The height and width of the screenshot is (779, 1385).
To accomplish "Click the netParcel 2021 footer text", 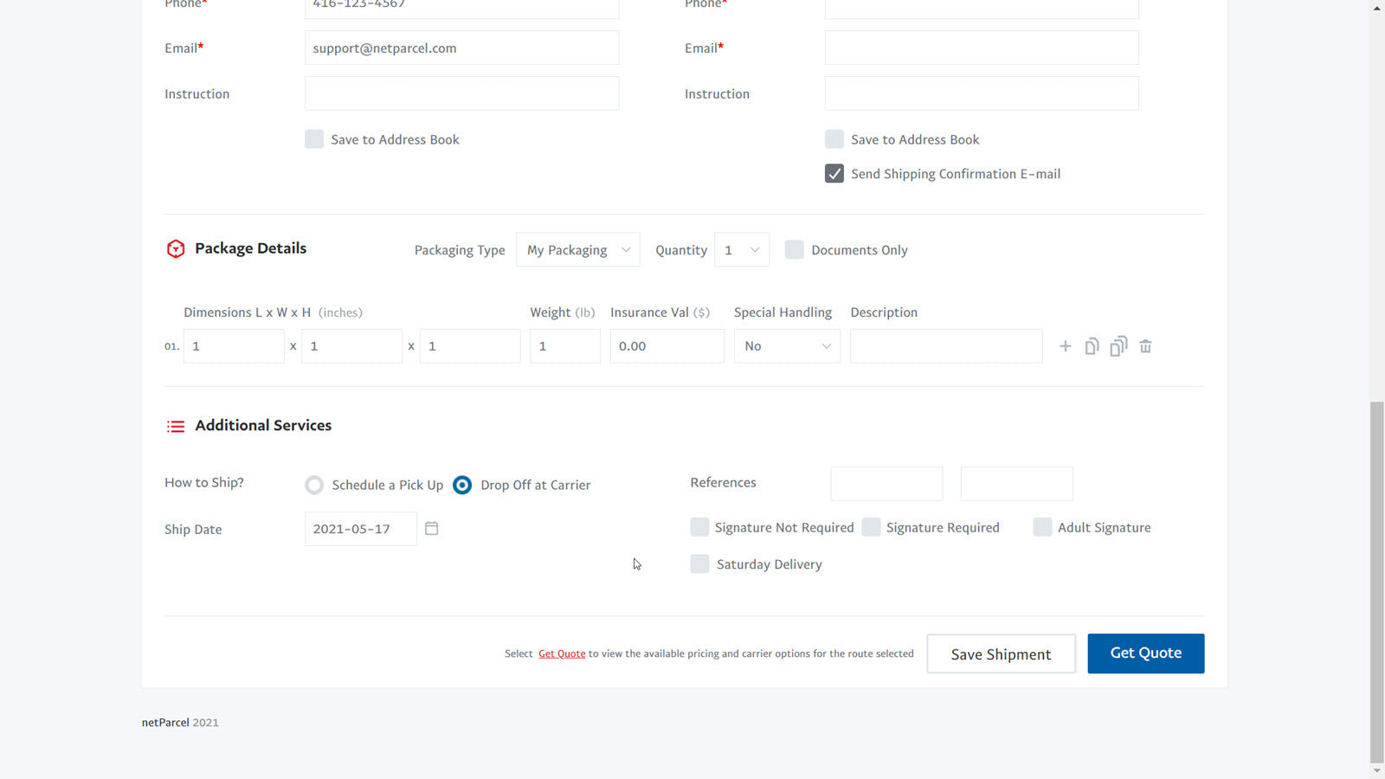I will [180, 723].
